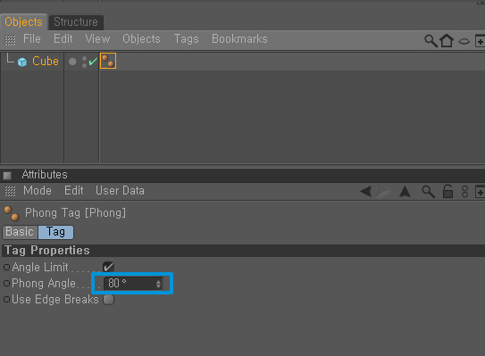
Task: Click the eye icon in Objects toolbar
Action: [464, 41]
